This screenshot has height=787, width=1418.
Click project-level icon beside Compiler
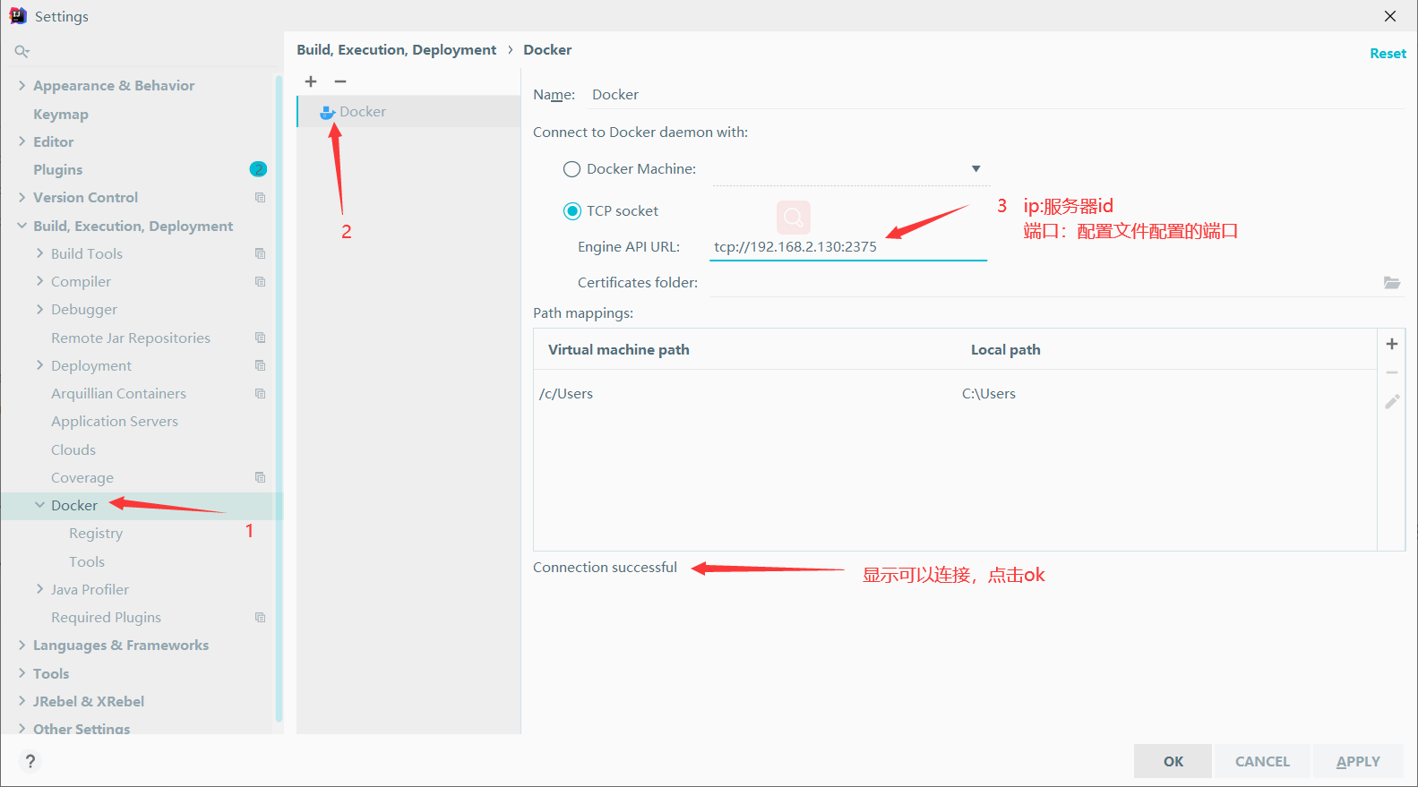tap(261, 281)
